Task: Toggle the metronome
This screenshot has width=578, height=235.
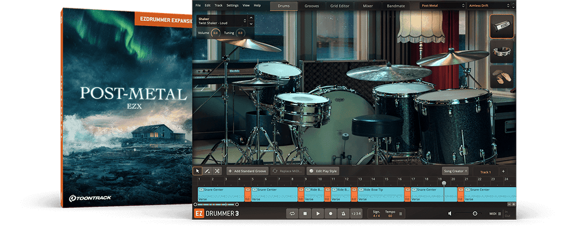Action: (x=343, y=213)
